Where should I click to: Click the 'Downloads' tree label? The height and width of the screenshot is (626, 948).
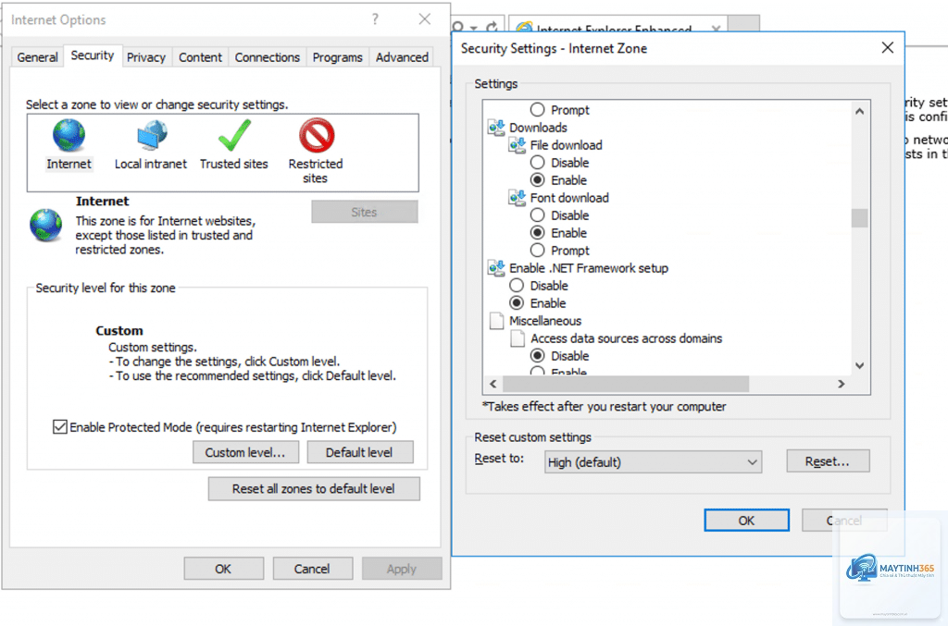(538, 128)
